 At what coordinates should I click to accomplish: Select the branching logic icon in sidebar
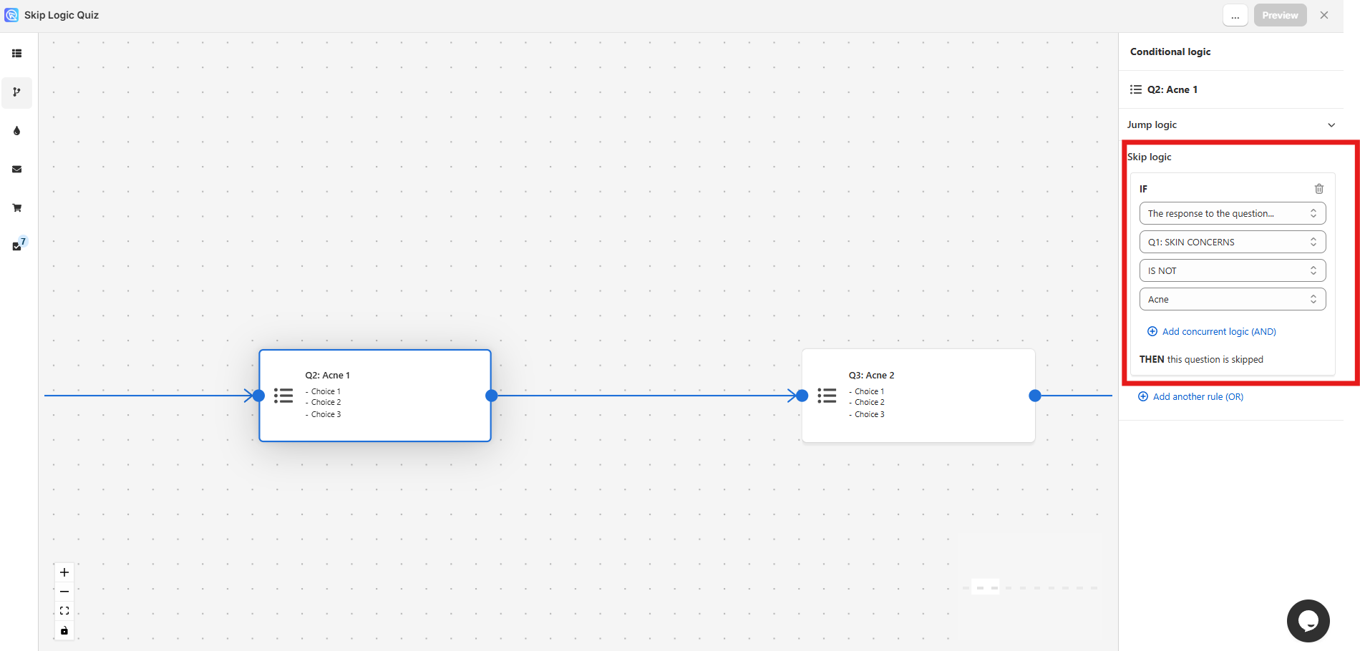pyautogui.click(x=16, y=92)
